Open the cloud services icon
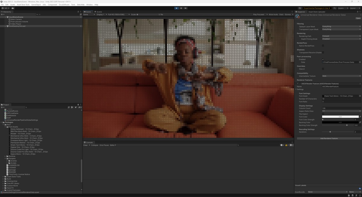Image resolution: width=362 pixels, height=197 pixels. 13,8
